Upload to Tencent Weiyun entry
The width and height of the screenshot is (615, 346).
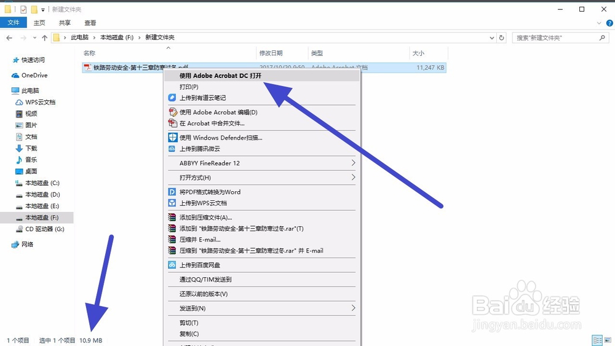(200, 149)
